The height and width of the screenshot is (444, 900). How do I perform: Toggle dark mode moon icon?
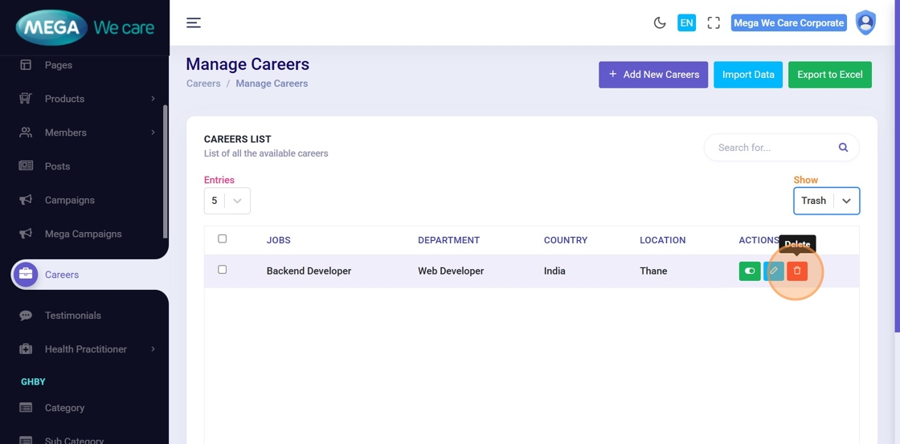[660, 23]
